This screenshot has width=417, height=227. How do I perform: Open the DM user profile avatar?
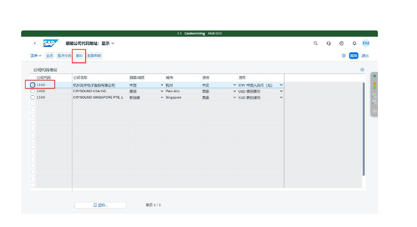pos(366,43)
